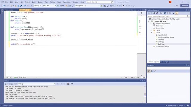Open the 100 % zoom dropdown
191x107 pixels.
click(x=8, y=78)
